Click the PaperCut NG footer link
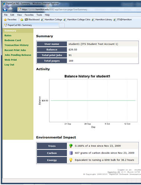 click(x=113, y=172)
